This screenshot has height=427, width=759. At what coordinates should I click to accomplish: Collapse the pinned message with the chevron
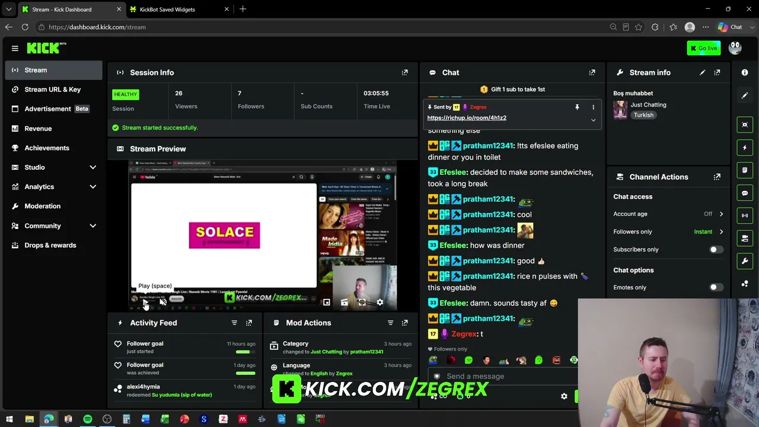[593, 120]
